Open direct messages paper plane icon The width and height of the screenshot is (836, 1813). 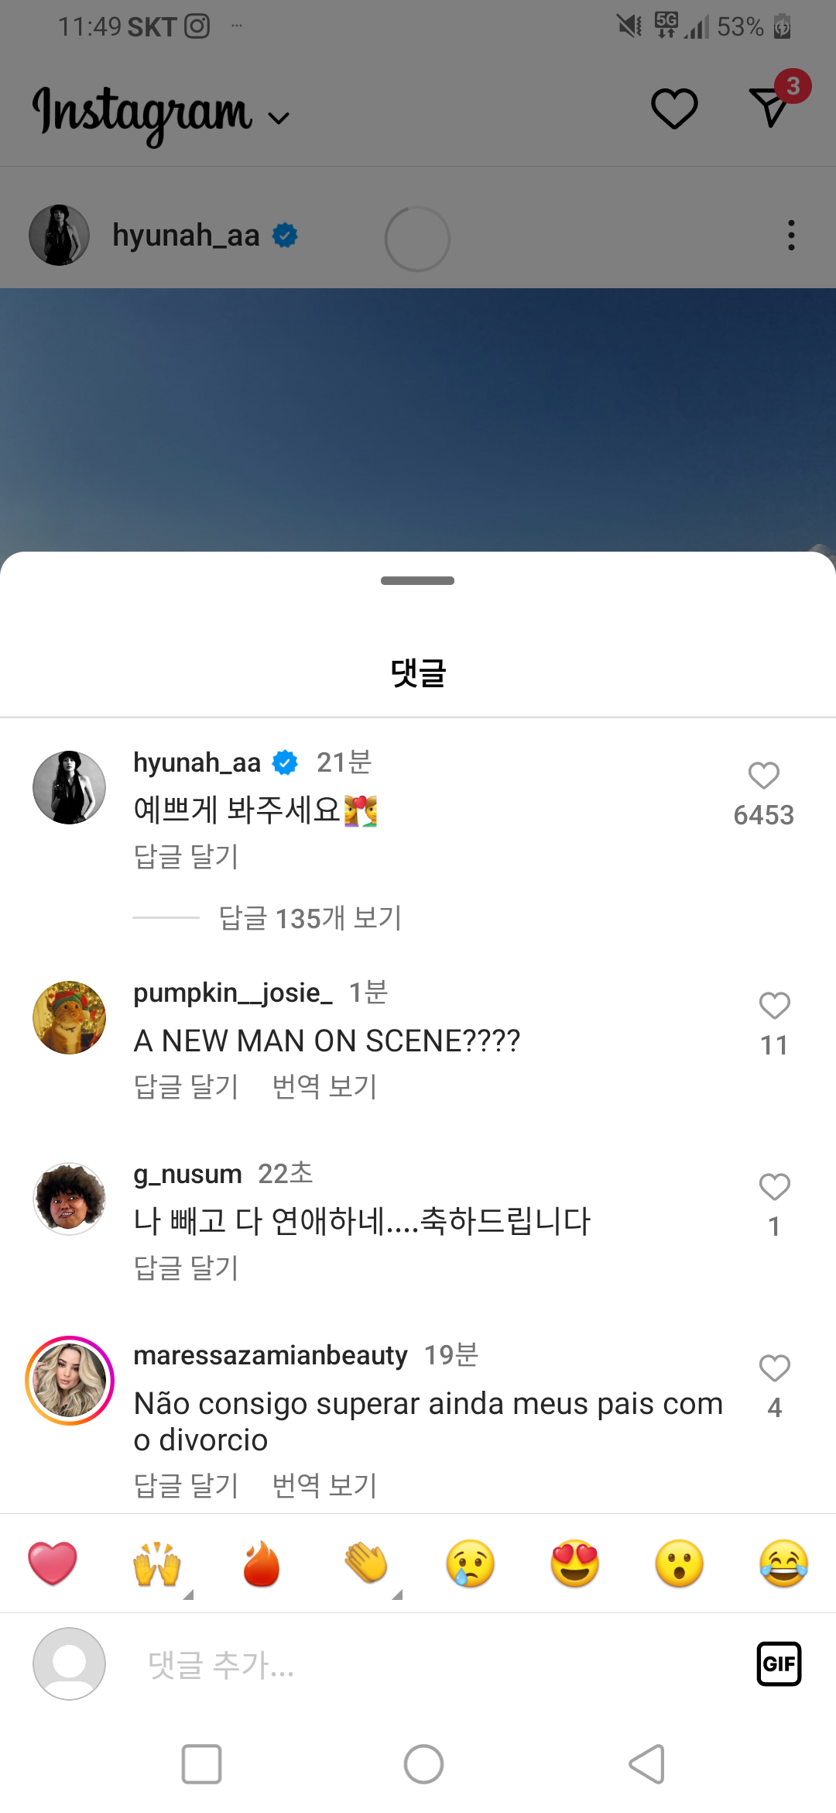coord(769,107)
